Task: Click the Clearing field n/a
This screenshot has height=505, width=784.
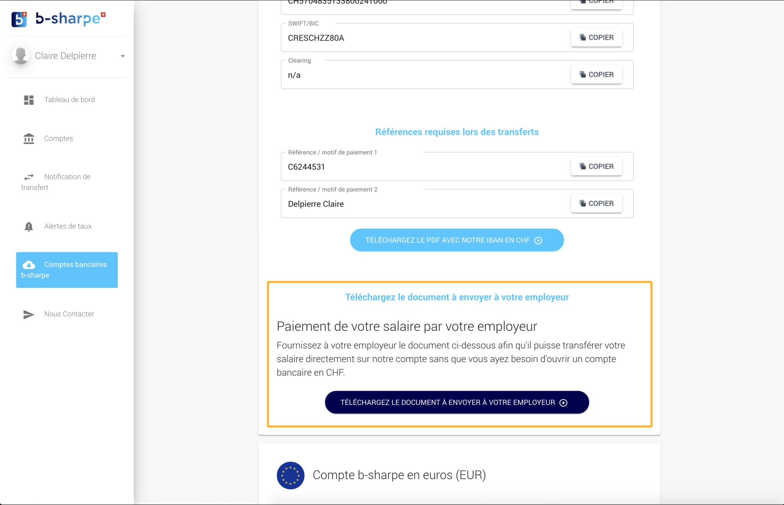Action: (x=294, y=75)
